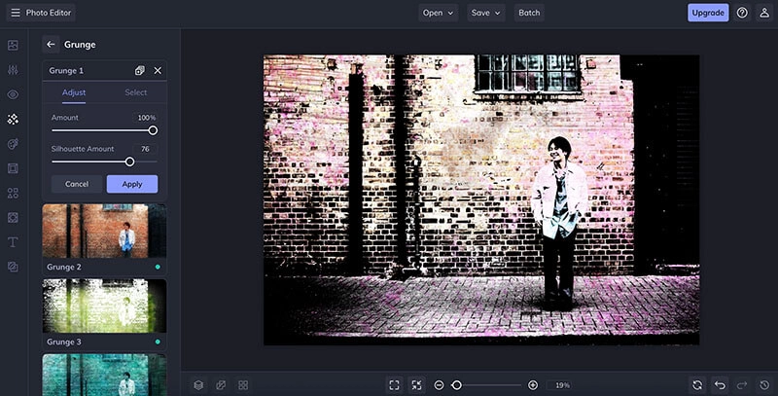Click the fit-to-screen icon
This screenshot has height=396, width=778.
click(x=394, y=385)
